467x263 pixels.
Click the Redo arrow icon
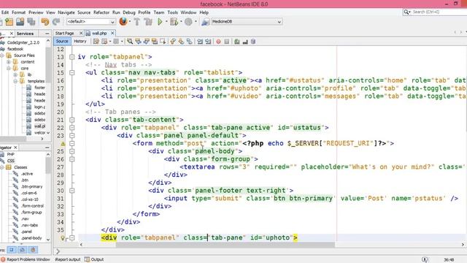click(56, 22)
